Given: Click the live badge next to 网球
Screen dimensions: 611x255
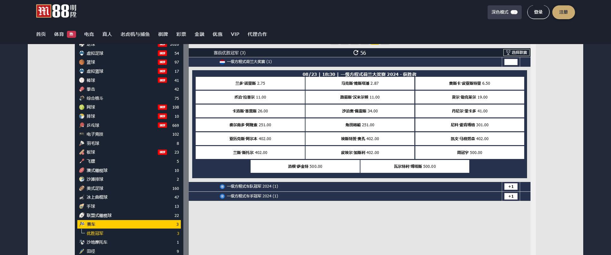Looking at the screenshot, I should click(162, 107).
